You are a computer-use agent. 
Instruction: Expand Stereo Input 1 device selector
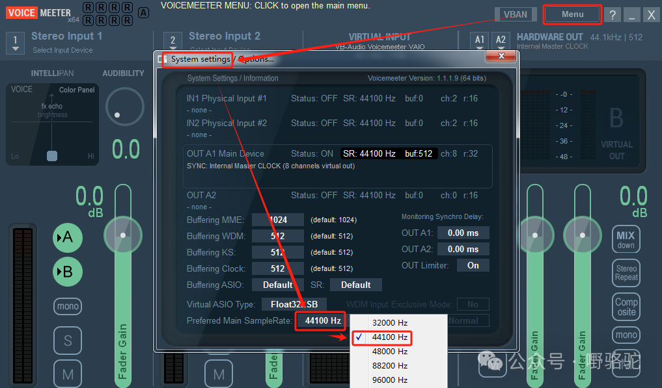click(16, 43)
